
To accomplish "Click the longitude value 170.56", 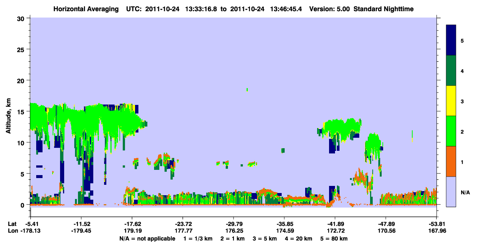I will click(386, 231).
